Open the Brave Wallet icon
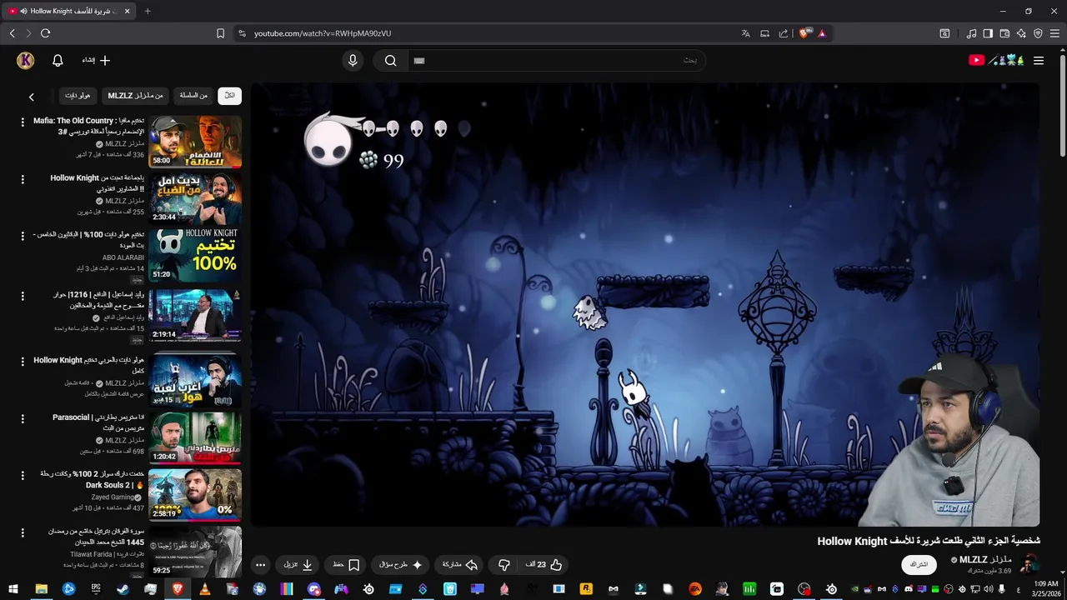 (1004, 33)
